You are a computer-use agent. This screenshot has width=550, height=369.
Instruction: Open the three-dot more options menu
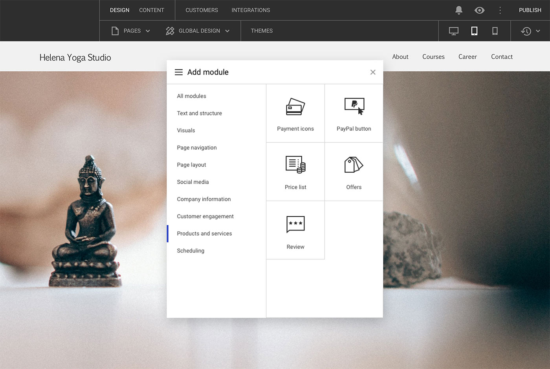pyautogui.click(x=500, y=10)
